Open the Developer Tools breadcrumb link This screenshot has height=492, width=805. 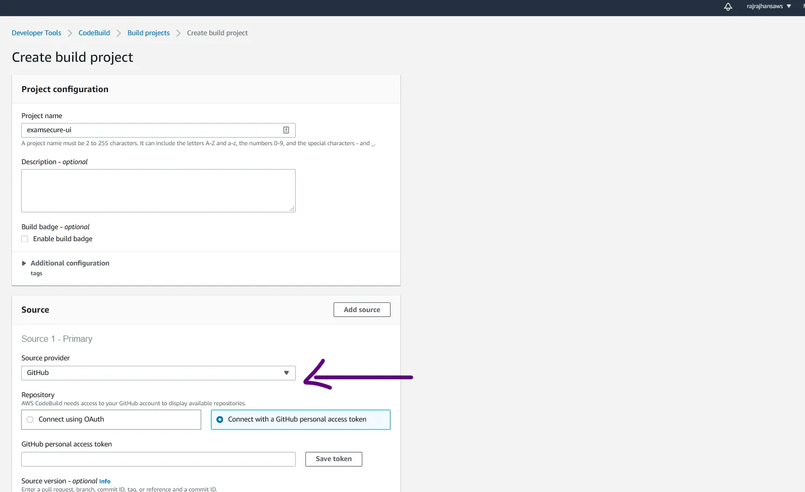click(36, 33)
